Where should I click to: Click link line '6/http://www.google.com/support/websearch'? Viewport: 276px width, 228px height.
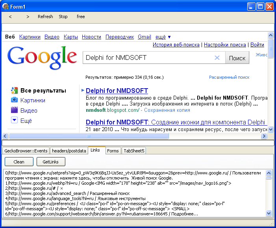tap(102, 214)
